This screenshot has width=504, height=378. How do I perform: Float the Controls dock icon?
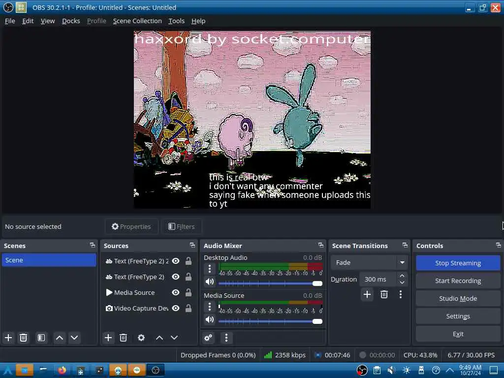pyautogui.click(x=499, y=245)
